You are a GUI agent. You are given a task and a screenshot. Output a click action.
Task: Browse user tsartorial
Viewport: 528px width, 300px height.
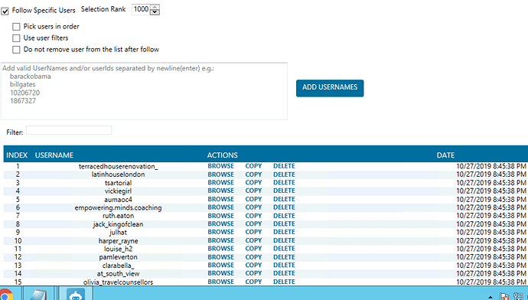click(x=220, y=182)
